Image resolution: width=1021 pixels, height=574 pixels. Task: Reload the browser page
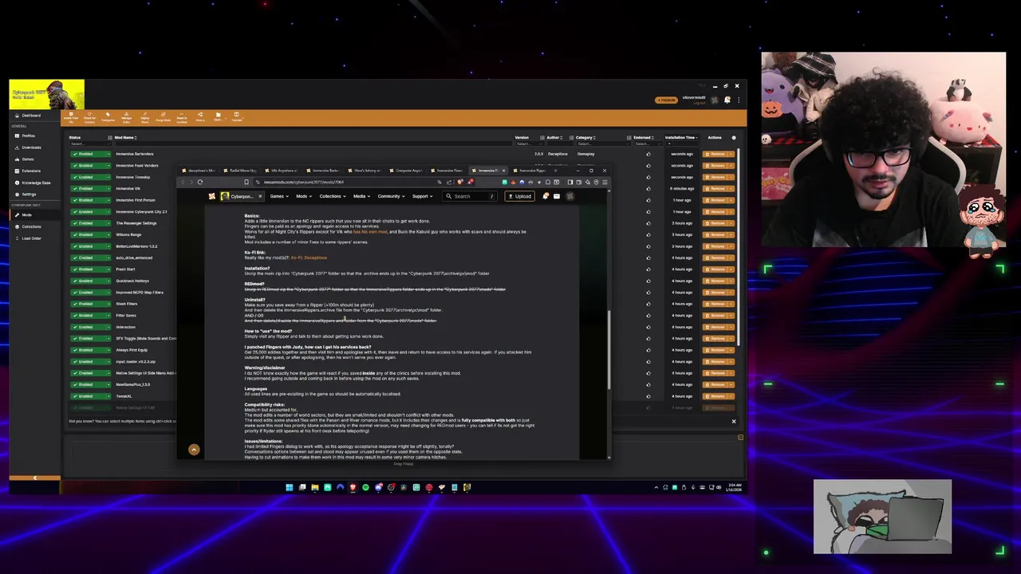tap(200, 182)
